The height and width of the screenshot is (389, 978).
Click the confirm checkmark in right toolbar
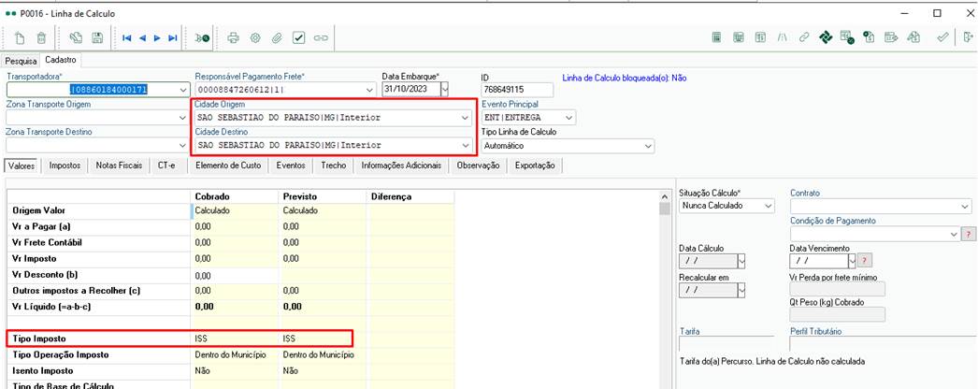click(x=943, y=38)
